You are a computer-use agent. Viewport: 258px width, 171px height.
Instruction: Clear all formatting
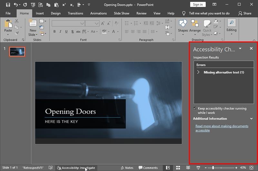pos(116,23)
